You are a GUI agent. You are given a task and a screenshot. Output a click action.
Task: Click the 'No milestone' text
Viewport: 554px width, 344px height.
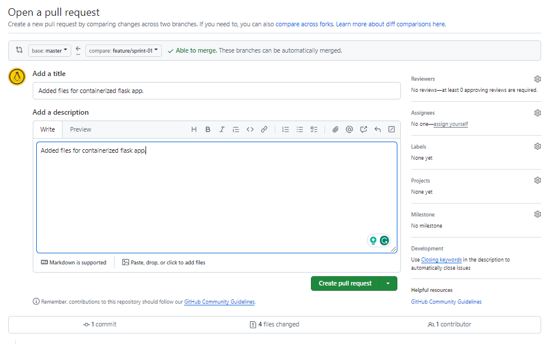(x=427, y=226)
